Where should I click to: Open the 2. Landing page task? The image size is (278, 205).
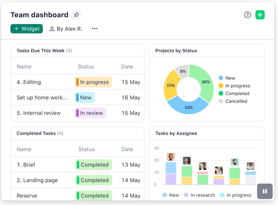coord(37,180)
